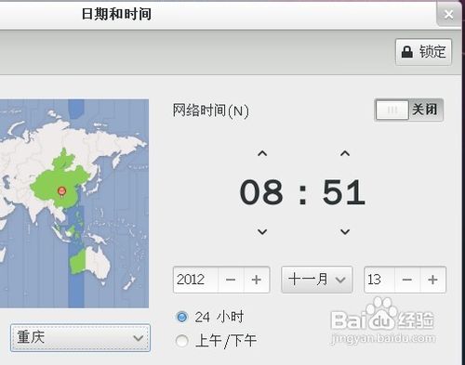Open the 重庆 city dropdown
This screenshot has height=365, width=465.
80,338
